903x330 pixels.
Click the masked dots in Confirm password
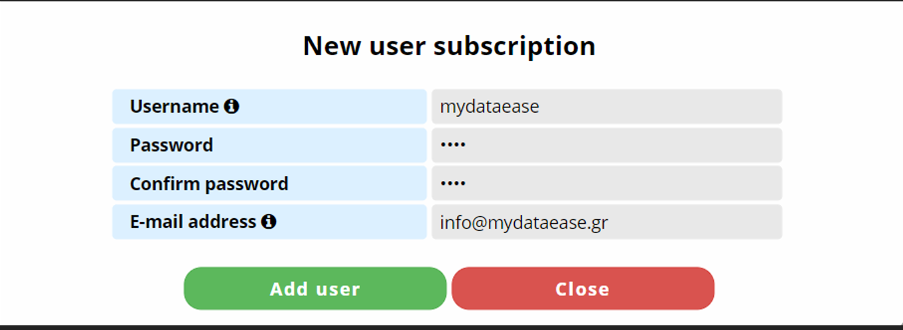tap(453, 184)
